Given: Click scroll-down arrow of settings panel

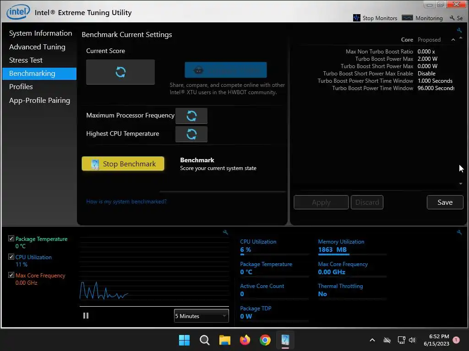Looking at the screenshot, I should 461,184.
